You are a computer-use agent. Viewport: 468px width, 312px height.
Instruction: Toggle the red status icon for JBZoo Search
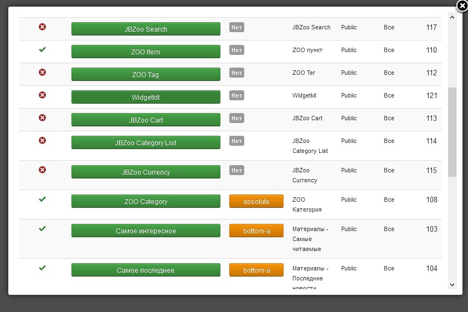43,27
